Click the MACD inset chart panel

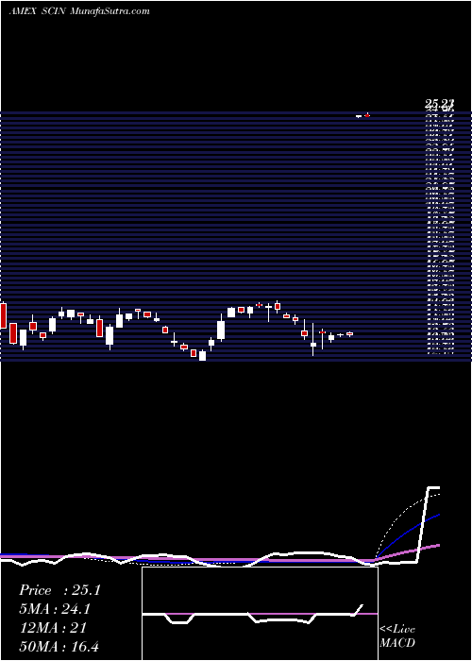click(x=260, y=614)
